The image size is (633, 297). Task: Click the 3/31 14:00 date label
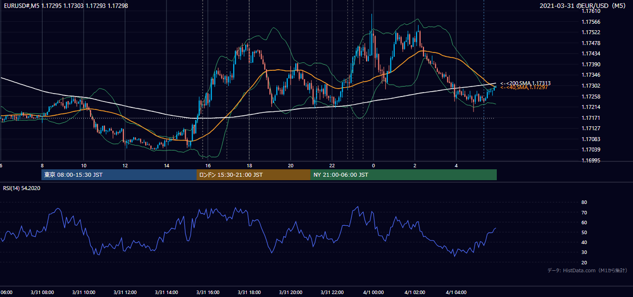[167, 293]
